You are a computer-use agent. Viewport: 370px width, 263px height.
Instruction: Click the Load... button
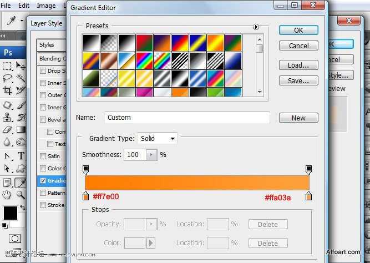tap(298, 65)
